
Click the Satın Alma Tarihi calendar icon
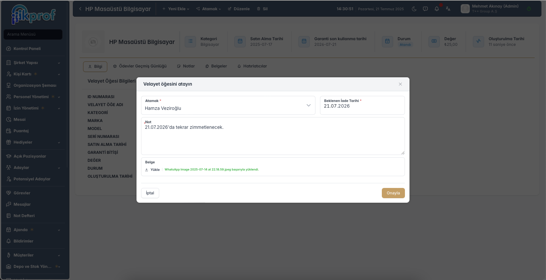pyautogui.click(x=240, y=41)
